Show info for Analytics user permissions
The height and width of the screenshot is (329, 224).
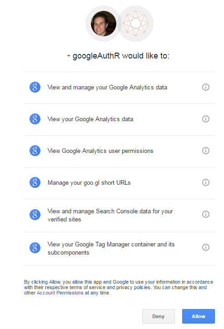tap(205, 151)
